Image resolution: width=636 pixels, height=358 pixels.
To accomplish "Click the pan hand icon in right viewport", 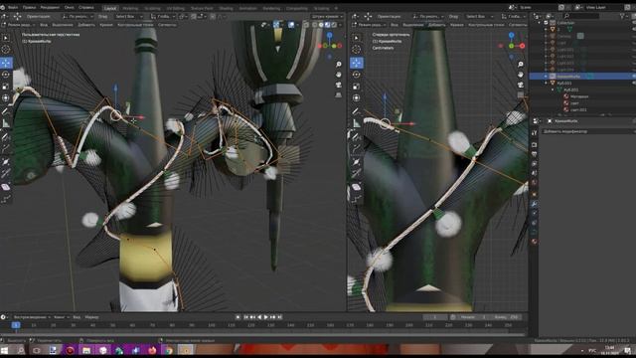I will 521,75.
